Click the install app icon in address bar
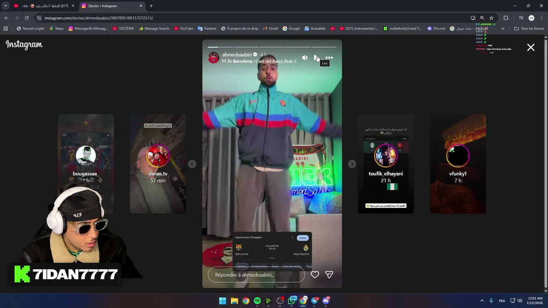 pos(473,18)
